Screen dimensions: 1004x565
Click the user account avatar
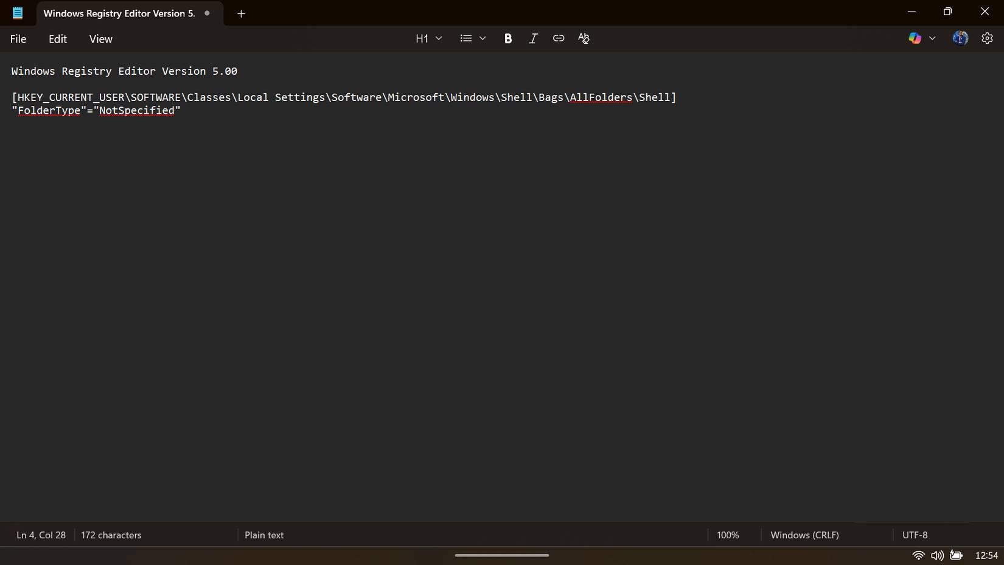point(960,38)
